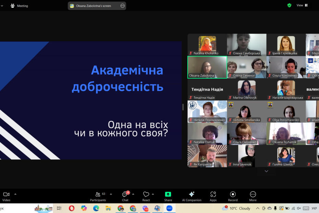Select the Victoria Smelianska video tile
The image size is (319, 213).
[247, 112]
